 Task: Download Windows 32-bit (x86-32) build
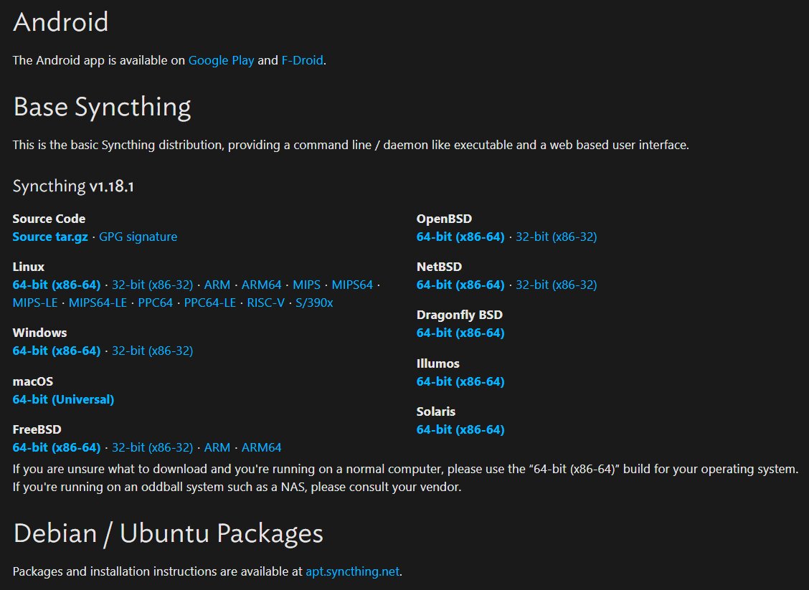(x=152, y=351)
